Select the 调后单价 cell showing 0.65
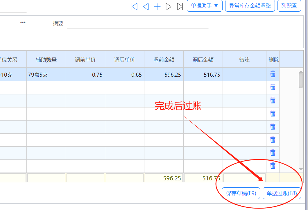 point(125,75)
